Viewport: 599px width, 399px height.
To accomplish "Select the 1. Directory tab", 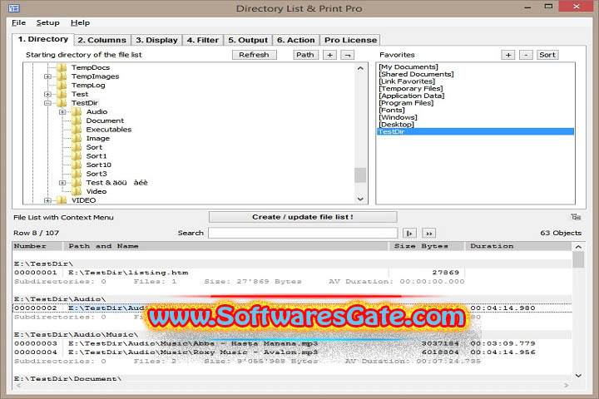I will click(42, 39).
